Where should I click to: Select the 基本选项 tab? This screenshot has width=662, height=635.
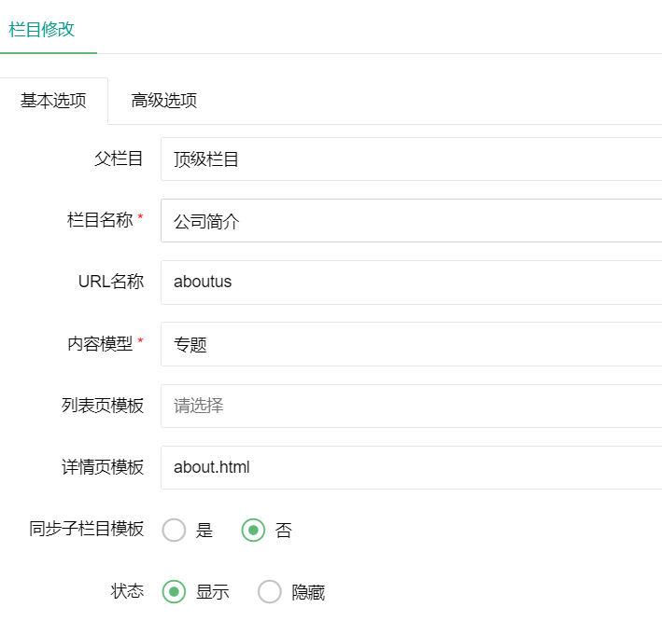click(53, 101)
